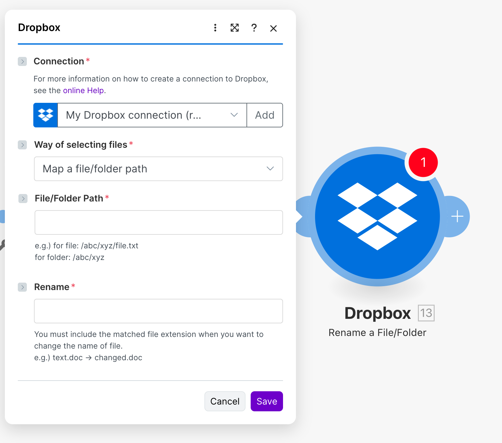Open the My Dropbox connection dropdown
Image resolution: width=502 pixels, height=443 pixels.
tap(152, 115)
